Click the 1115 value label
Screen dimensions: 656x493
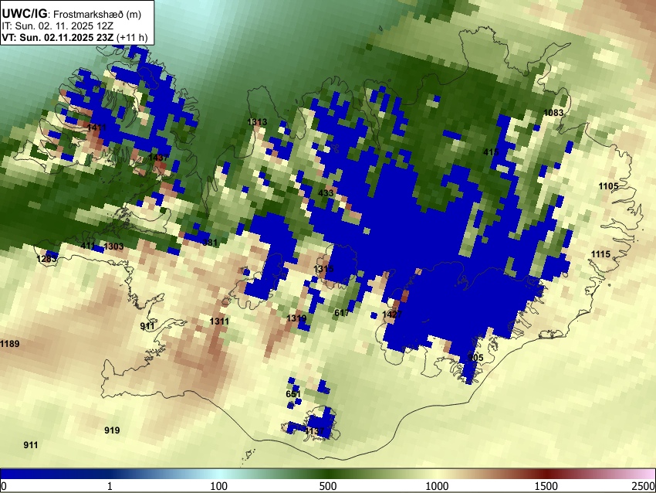600,254
